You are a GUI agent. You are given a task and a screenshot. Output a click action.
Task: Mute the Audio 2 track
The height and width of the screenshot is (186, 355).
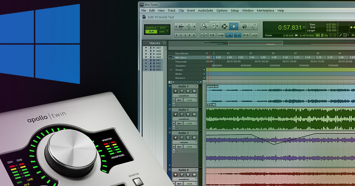click(194, 114)
